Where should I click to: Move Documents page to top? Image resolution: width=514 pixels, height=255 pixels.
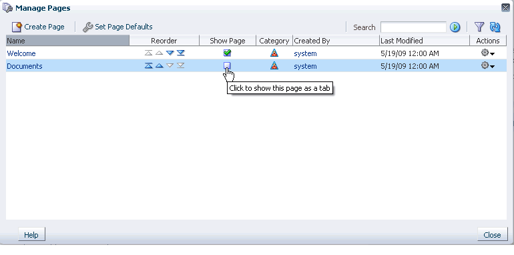pyautogui.click(x=148, y=66)
